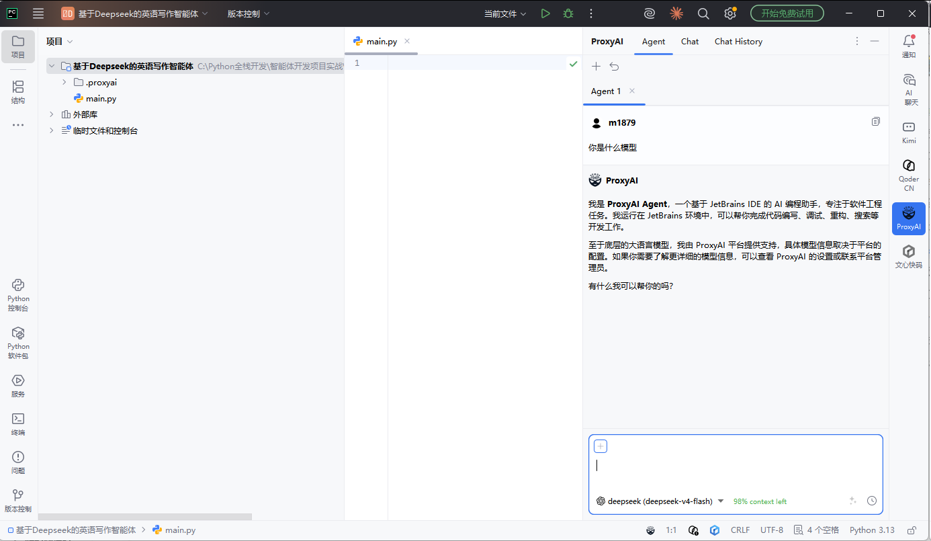
Task: Open the Terminal tool window
Action: [x=18, y=424]
